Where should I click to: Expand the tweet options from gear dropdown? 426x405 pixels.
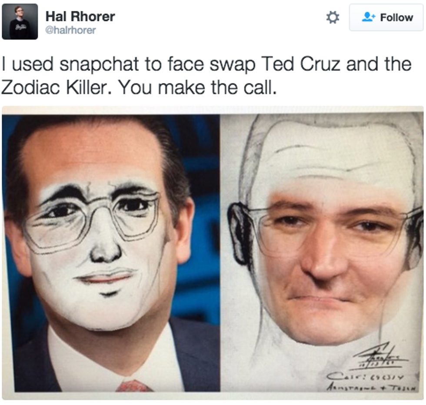tap(333, 18)
